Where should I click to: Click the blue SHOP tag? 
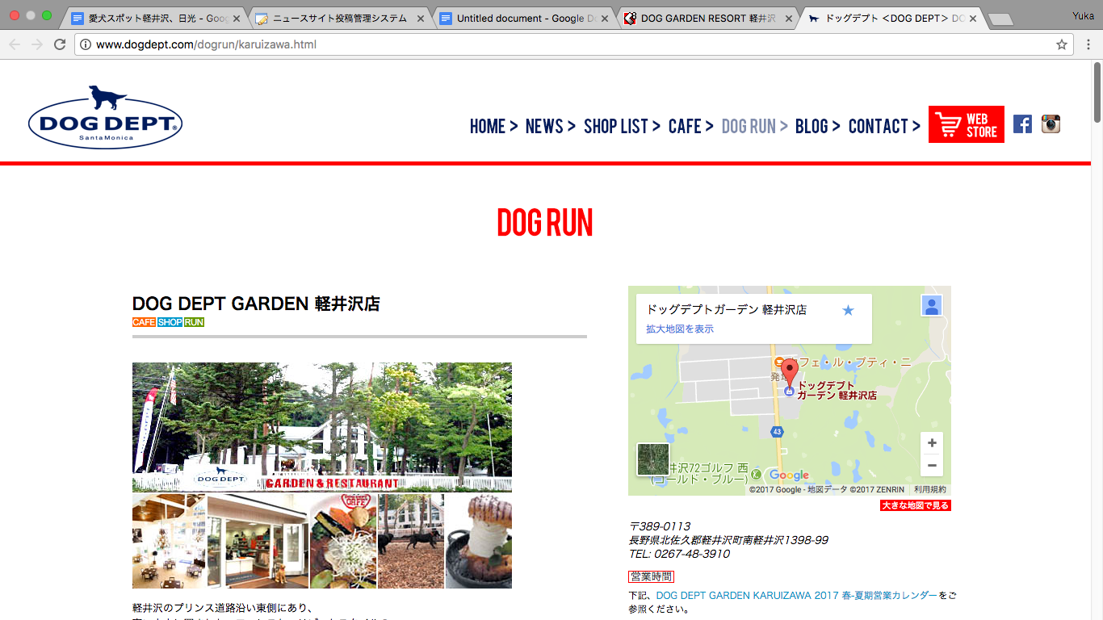[x=170, y=322]
